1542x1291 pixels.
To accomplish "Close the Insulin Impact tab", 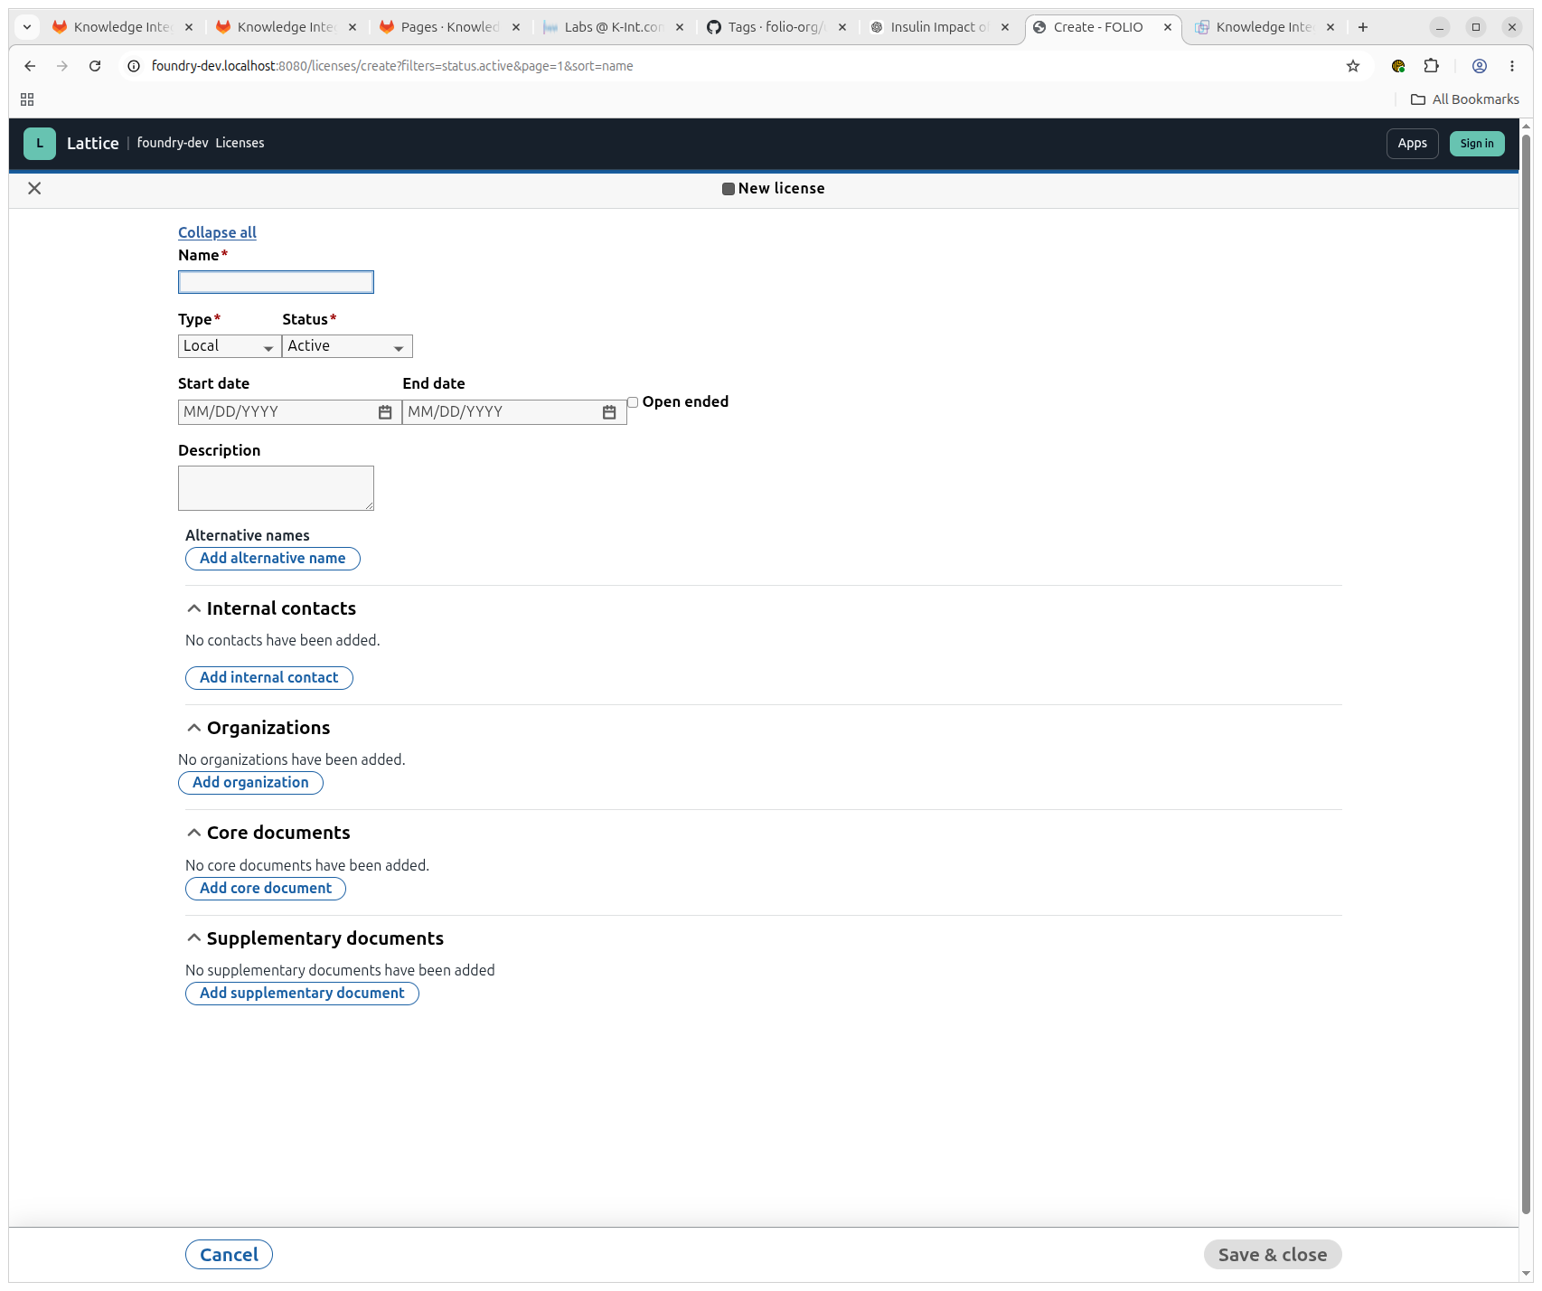I will (1005, 27).
